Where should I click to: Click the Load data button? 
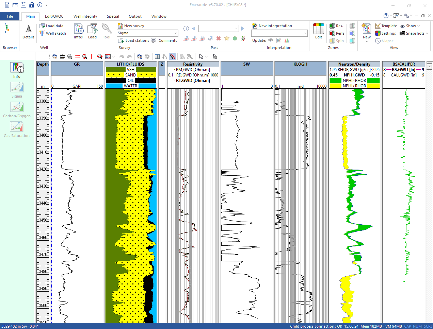(51, 26)
